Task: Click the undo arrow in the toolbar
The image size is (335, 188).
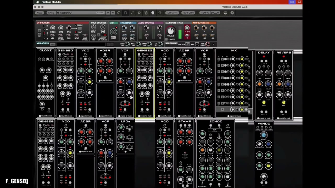Action: tap(119, 13)
